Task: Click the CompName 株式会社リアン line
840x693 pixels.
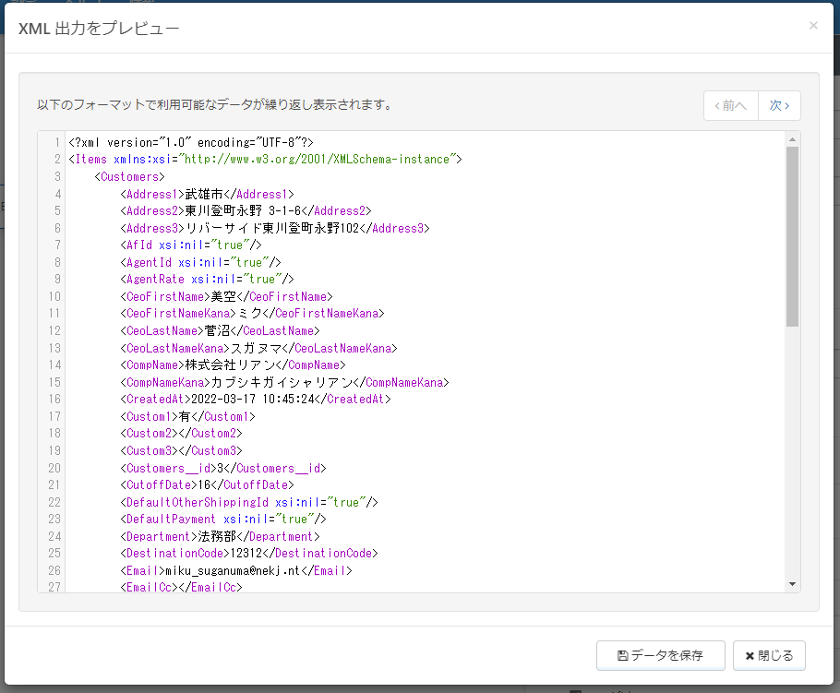Action: (233, 365)
